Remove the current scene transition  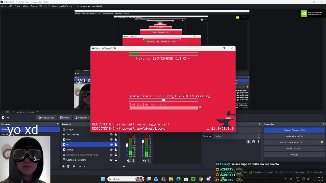253,142
